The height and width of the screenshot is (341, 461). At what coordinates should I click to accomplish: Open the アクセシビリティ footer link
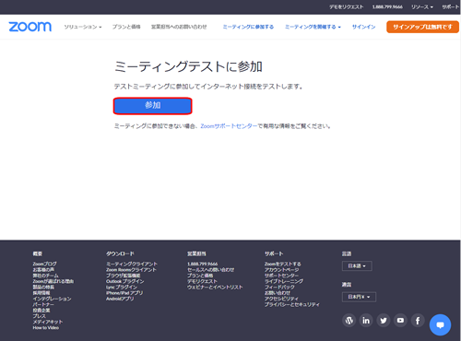tap(281, 299)
